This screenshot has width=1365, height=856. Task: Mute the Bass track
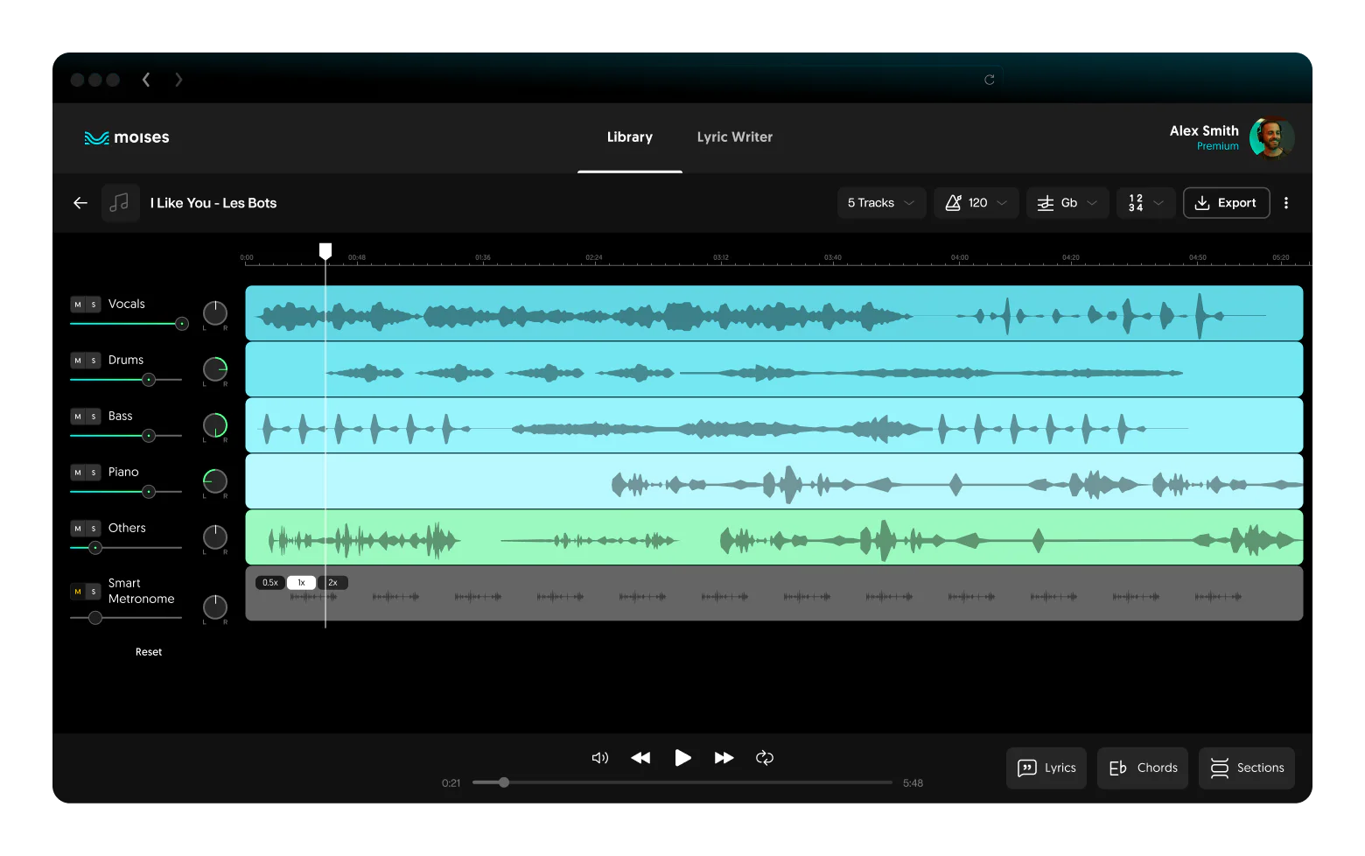point(78,417)
